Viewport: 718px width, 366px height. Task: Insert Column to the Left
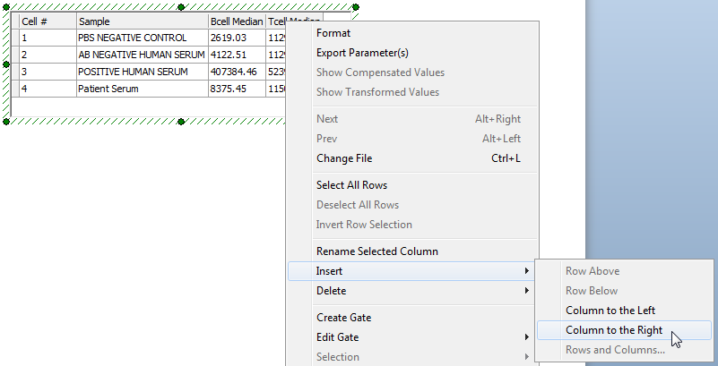pyautogui.click(x=610, y=311)
